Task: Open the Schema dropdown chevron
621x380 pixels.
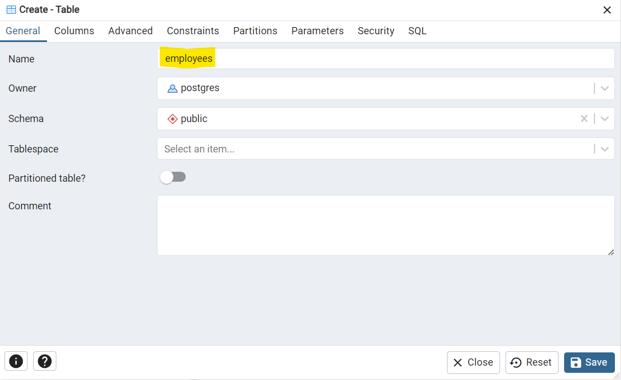Action: point(604,118)
